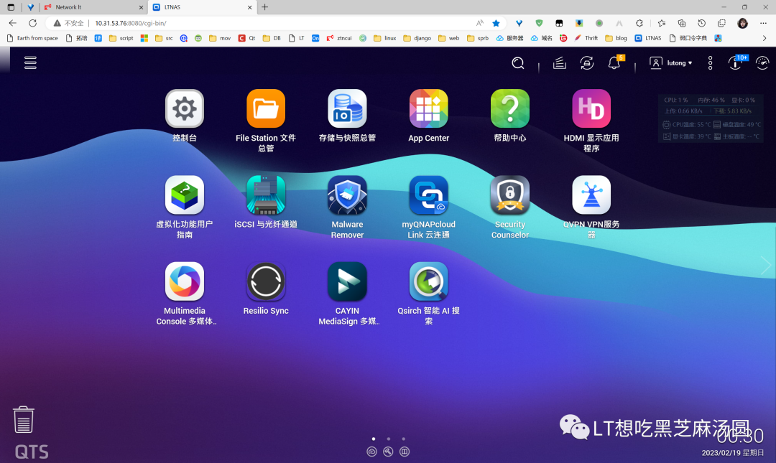Open QVPN VPN服务器 app
776x463 pixels.
tap(591, 195)
